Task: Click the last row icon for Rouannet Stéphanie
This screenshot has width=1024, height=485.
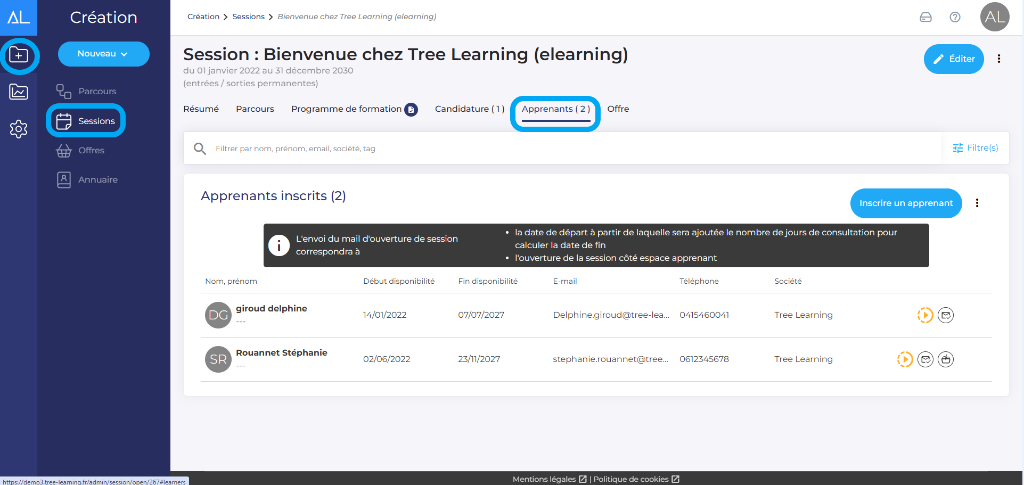Action: click(945, 359)
